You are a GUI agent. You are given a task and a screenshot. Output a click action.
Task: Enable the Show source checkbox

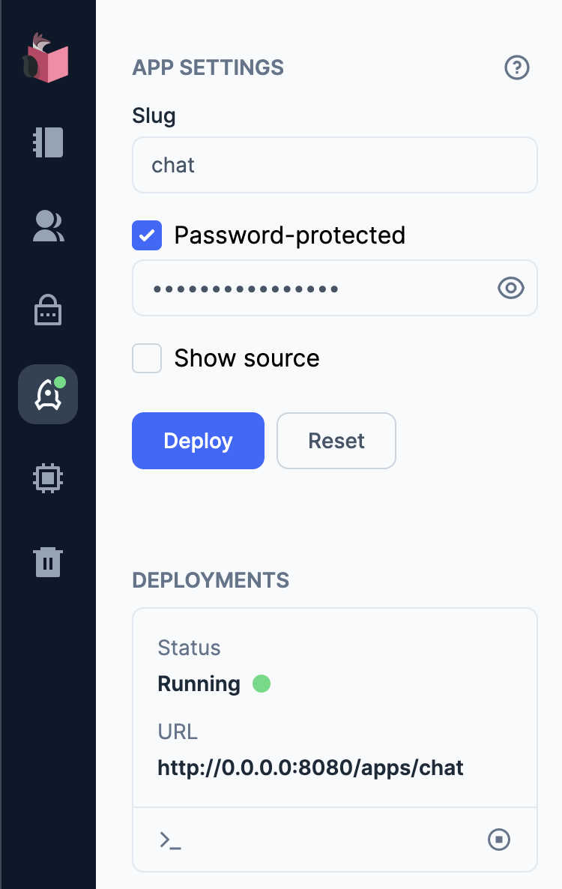tap(147, 358)
